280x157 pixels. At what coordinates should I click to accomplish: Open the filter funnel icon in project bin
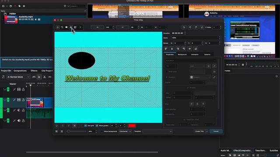[x=65, y=6]
